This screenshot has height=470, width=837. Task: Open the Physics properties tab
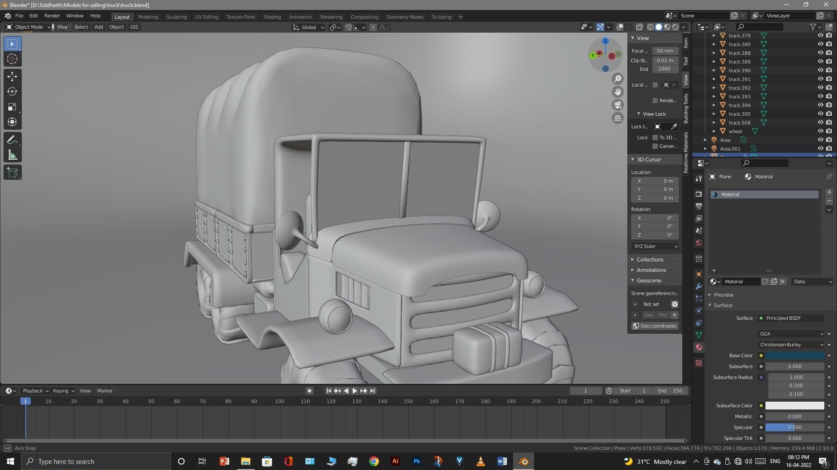click(699, 311)
